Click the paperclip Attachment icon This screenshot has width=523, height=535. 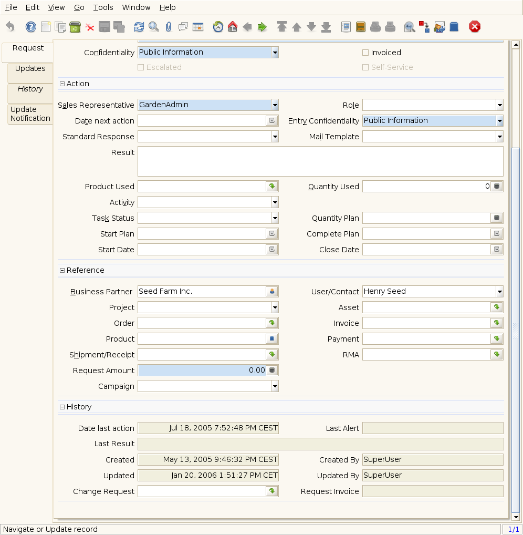coord(168,27)
